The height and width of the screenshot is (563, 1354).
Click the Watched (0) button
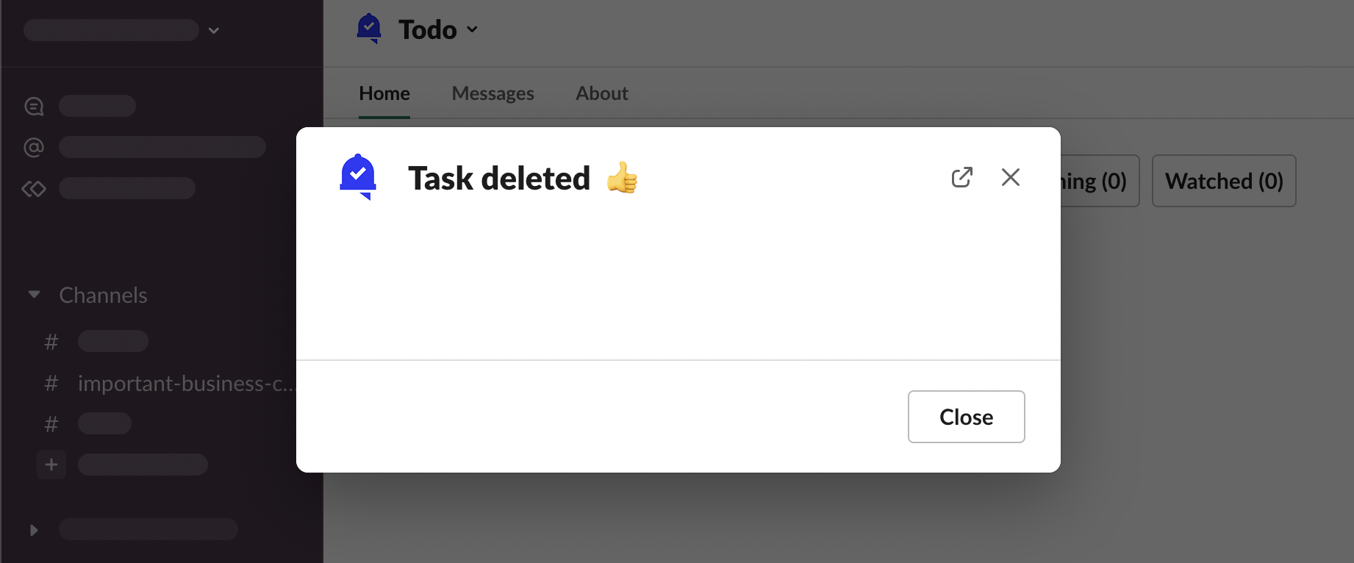tap(1224, 181)
